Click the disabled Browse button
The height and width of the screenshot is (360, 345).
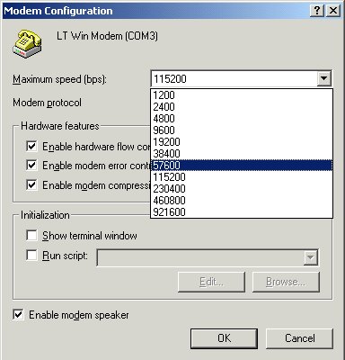(x=286, y=282)
